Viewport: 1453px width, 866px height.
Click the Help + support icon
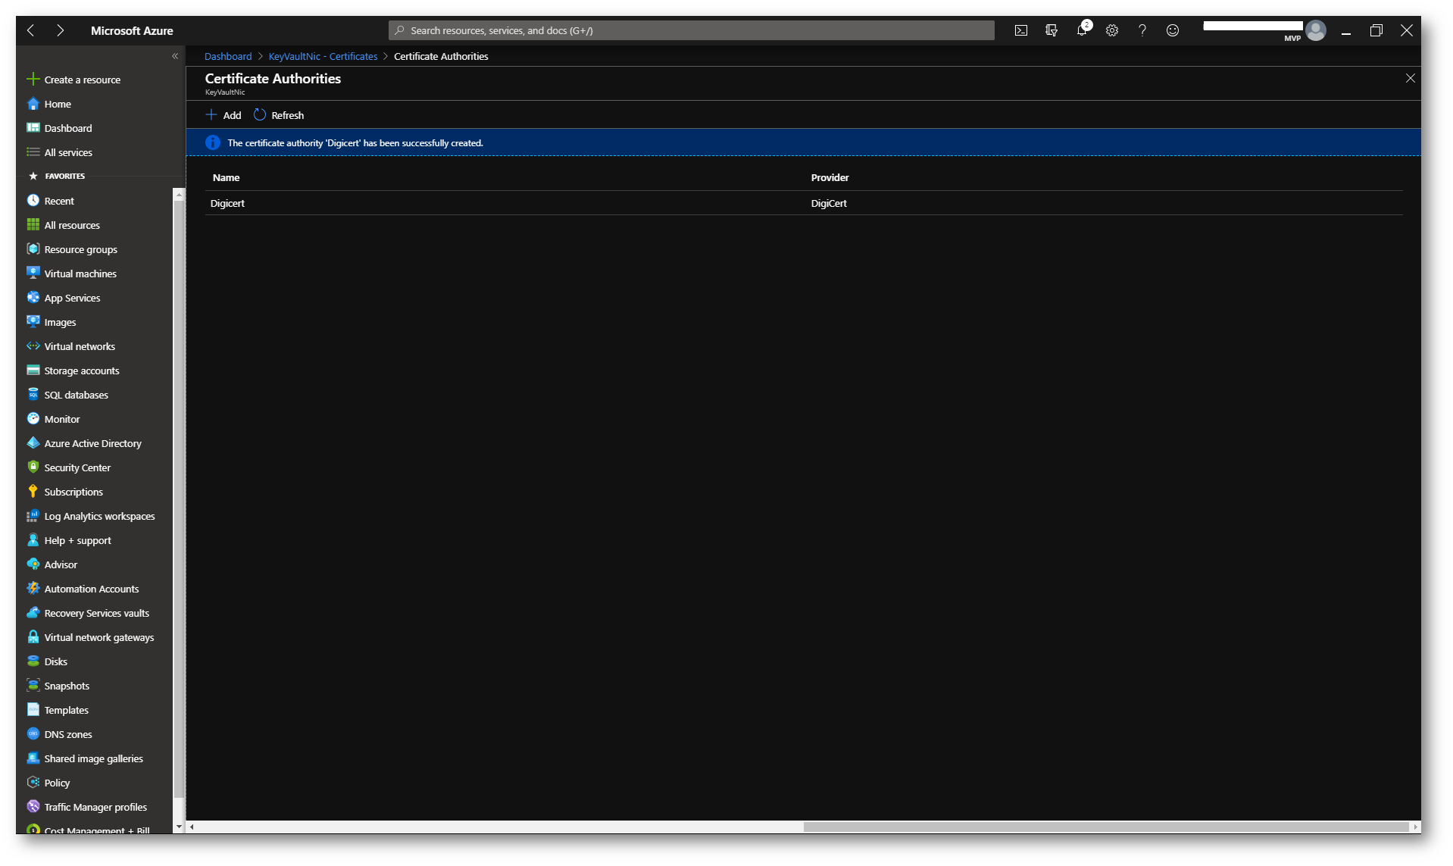pyautogui.click(x=33, y=540)
